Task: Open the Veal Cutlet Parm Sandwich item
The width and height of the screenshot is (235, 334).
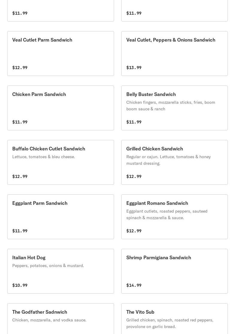Action: tap(42, 40)
